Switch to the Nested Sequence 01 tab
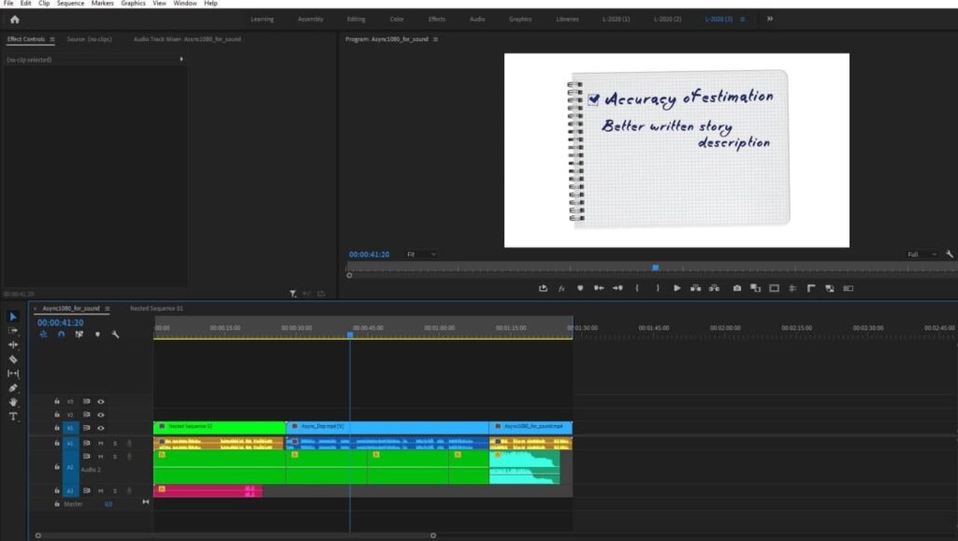Viewport: 958px width, 541px height. pyautogui.click(x=156, y=308)
